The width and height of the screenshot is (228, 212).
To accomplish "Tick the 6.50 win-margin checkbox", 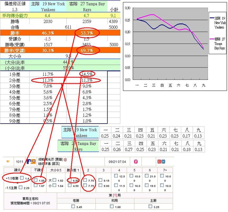I will [x=70, y=180].
